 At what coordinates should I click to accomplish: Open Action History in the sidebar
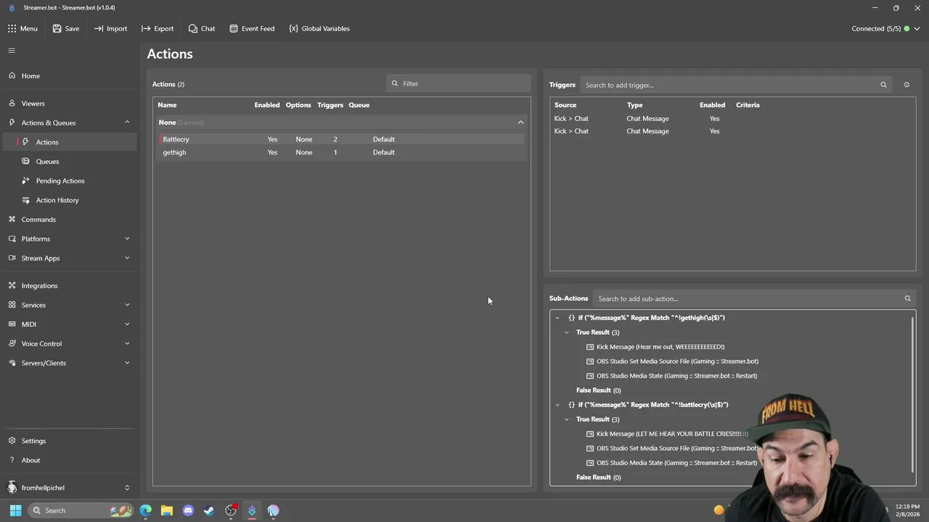69,200
